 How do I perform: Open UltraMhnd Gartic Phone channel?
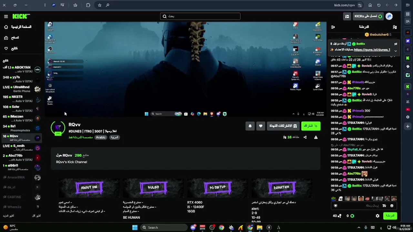[22, 89]
